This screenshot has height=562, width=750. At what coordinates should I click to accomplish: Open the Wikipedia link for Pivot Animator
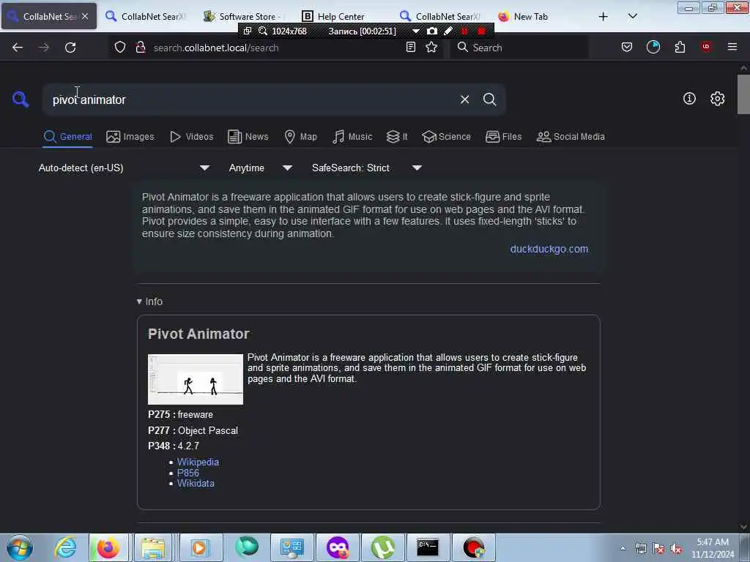click(x=198, y=462)
